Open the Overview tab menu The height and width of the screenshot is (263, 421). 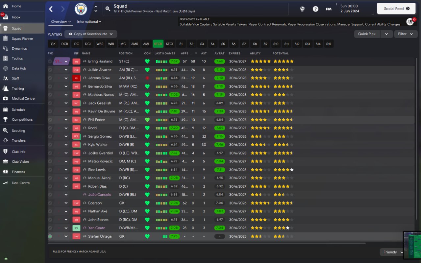click(61, 22)
